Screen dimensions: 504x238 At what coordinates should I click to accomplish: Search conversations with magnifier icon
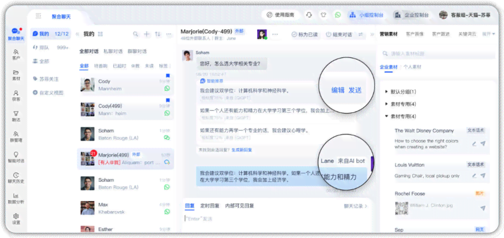pyautogui.click(x=136, y=34)
